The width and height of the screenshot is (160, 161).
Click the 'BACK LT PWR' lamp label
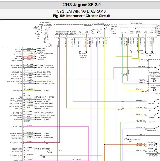[152, 148]
